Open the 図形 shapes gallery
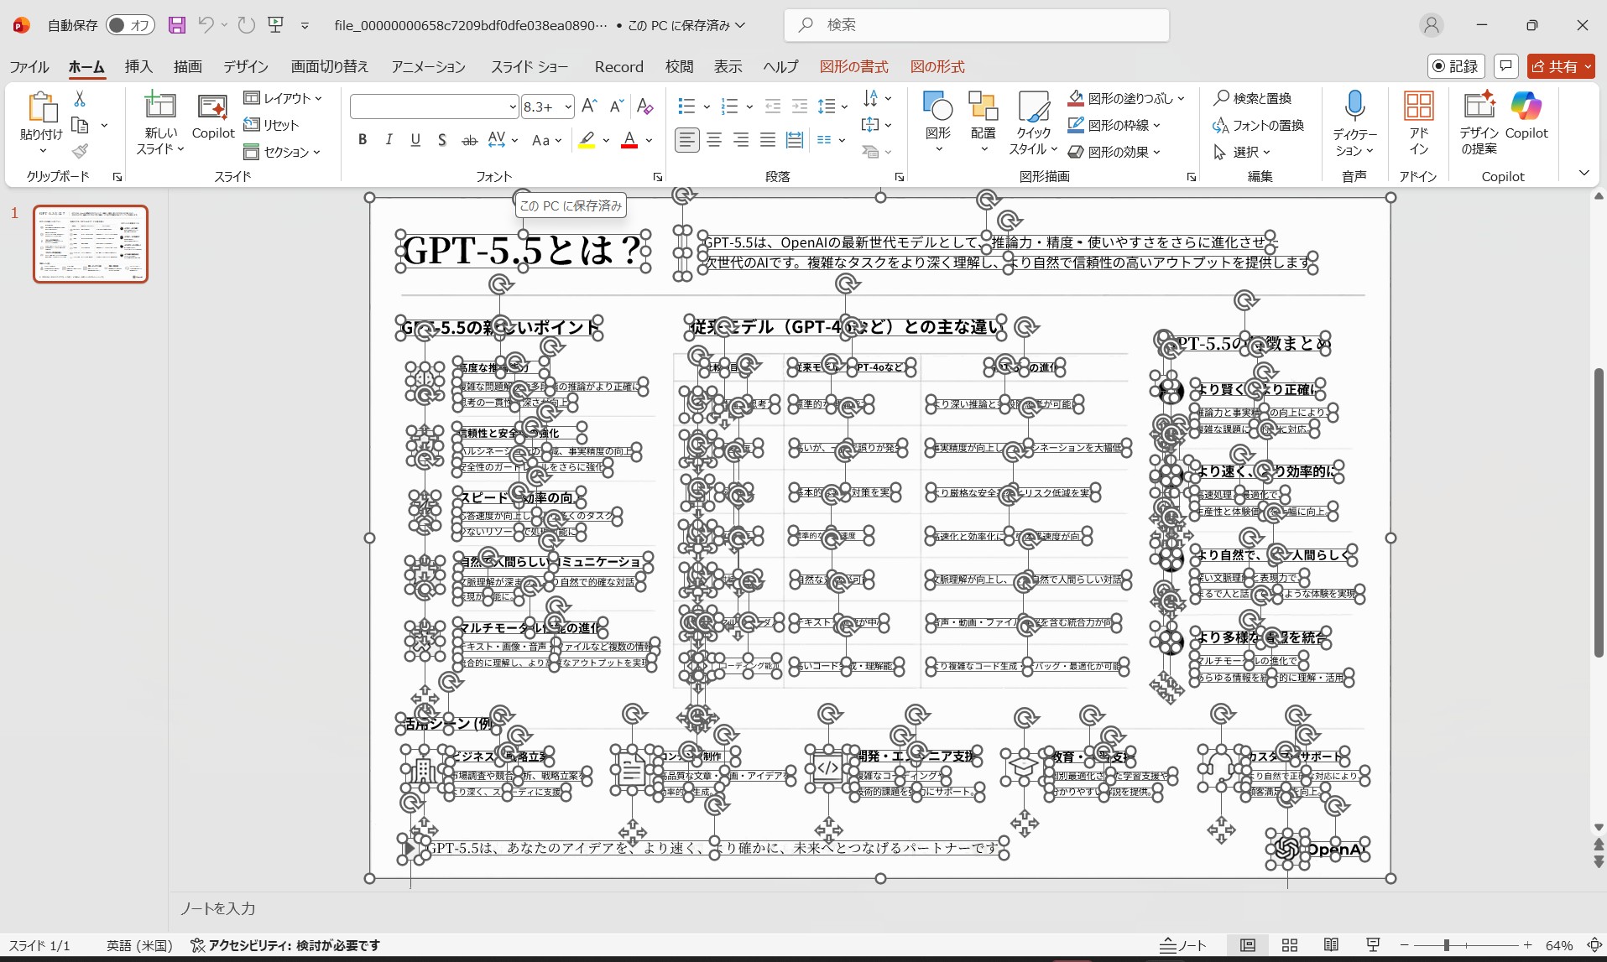Viewport: 1607px width, 962px height. pyautogui.click(x=938, y=122)
